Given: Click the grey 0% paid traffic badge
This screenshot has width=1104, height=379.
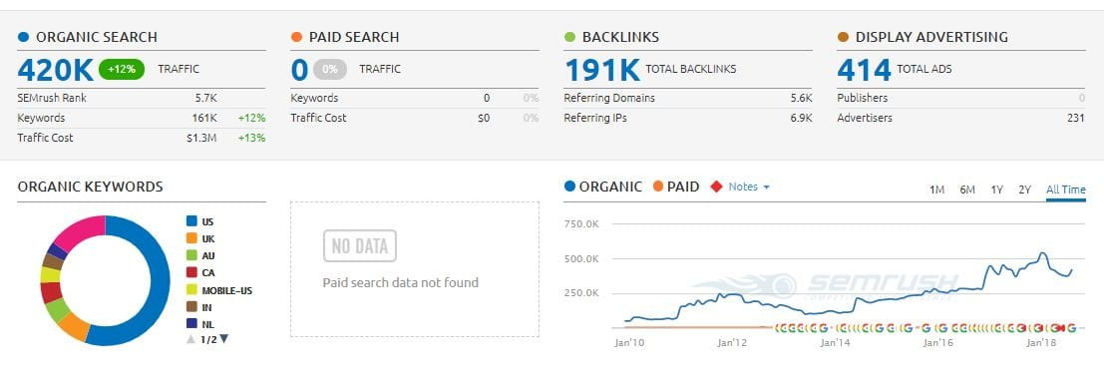Looking at the screenshot, I should [330, 69].
